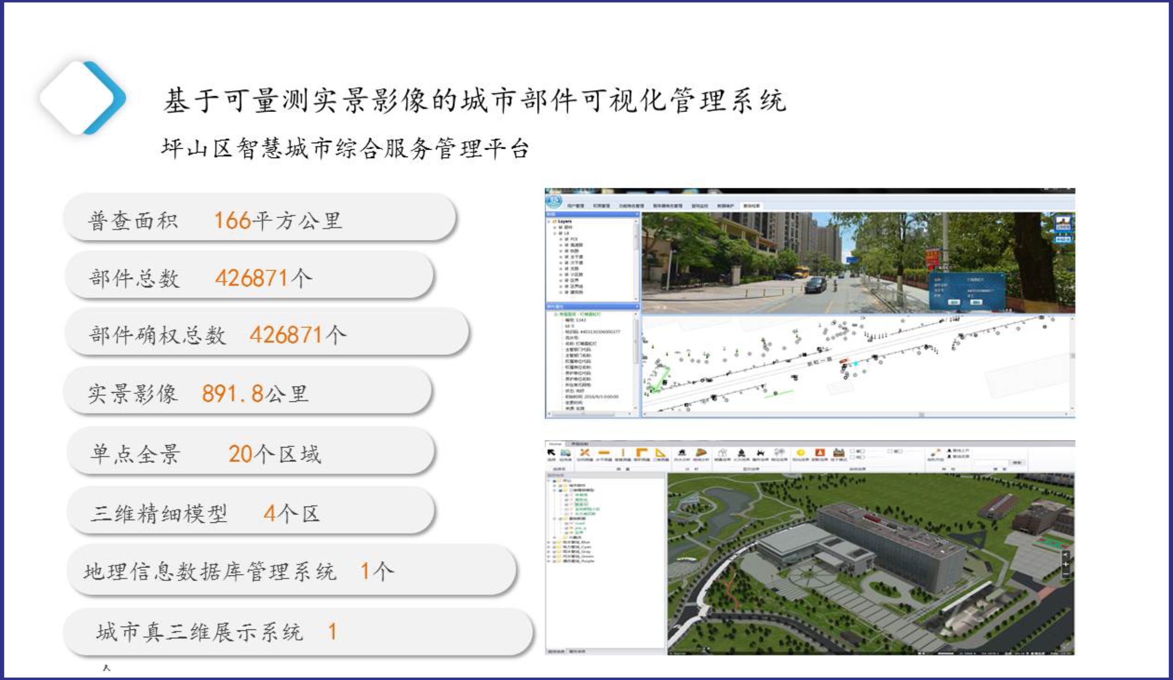Click the 2D map horizontal scrollbar
Screen dimensions: 1173x680
coord(922,414)
